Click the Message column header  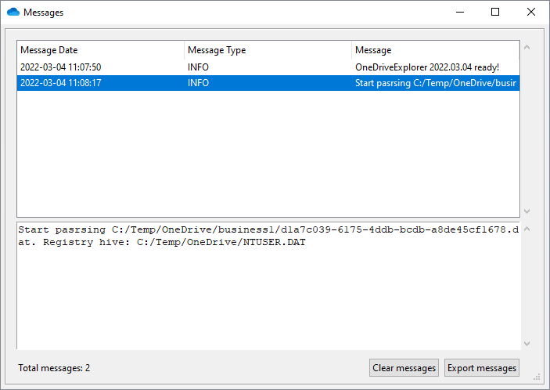[435, 50]
